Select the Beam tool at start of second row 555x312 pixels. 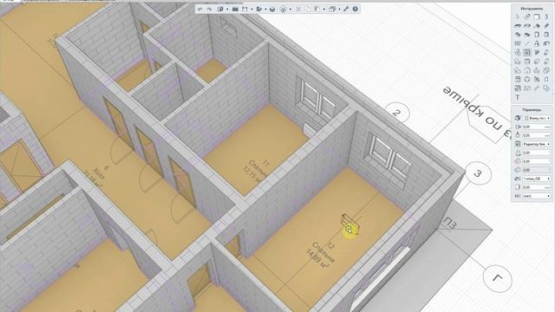(518, 25)
